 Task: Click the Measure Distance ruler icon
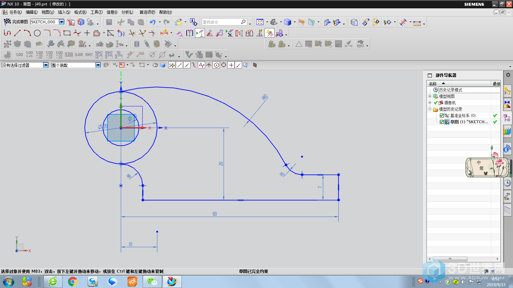click(x=417, y=22)
